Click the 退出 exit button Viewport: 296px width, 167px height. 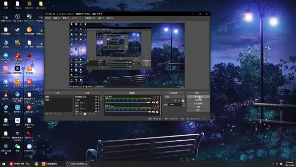pos(198,110)
